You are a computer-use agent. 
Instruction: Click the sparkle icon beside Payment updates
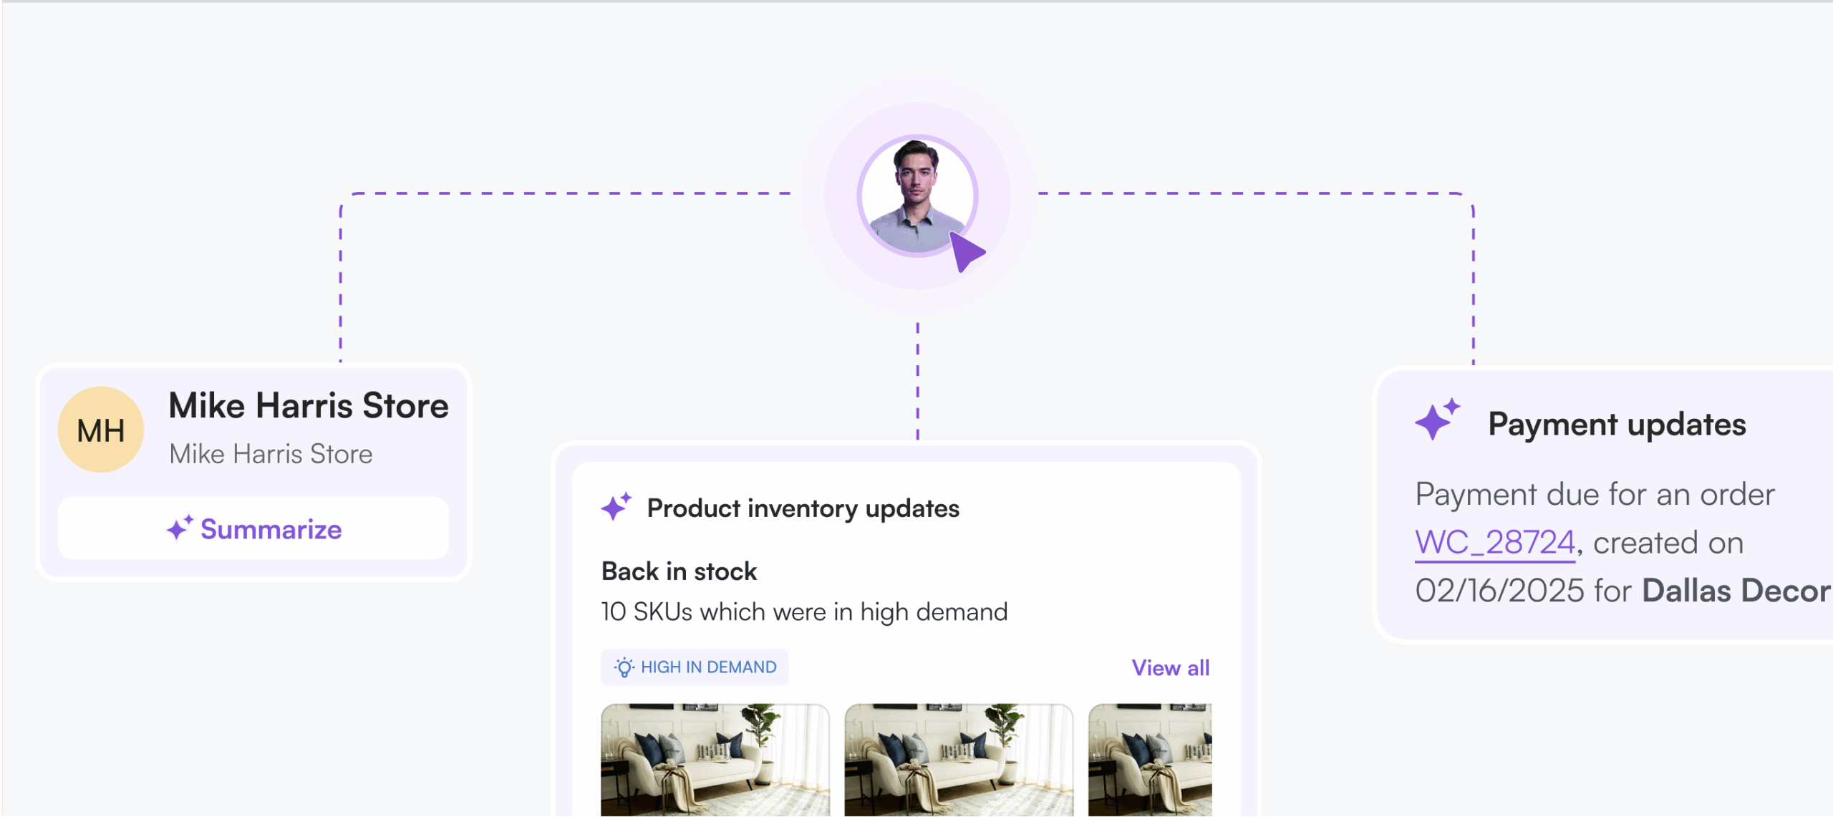tap(1436, 420)
